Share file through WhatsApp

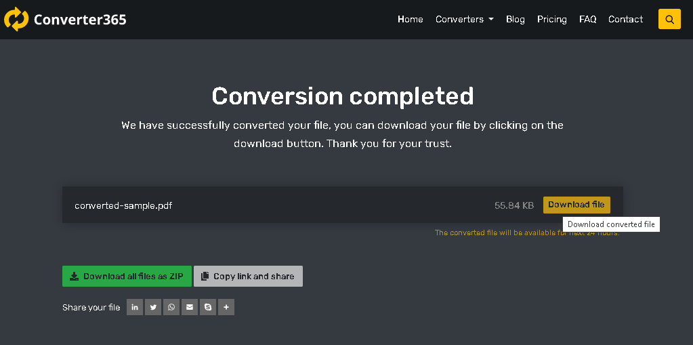[171, 308]
